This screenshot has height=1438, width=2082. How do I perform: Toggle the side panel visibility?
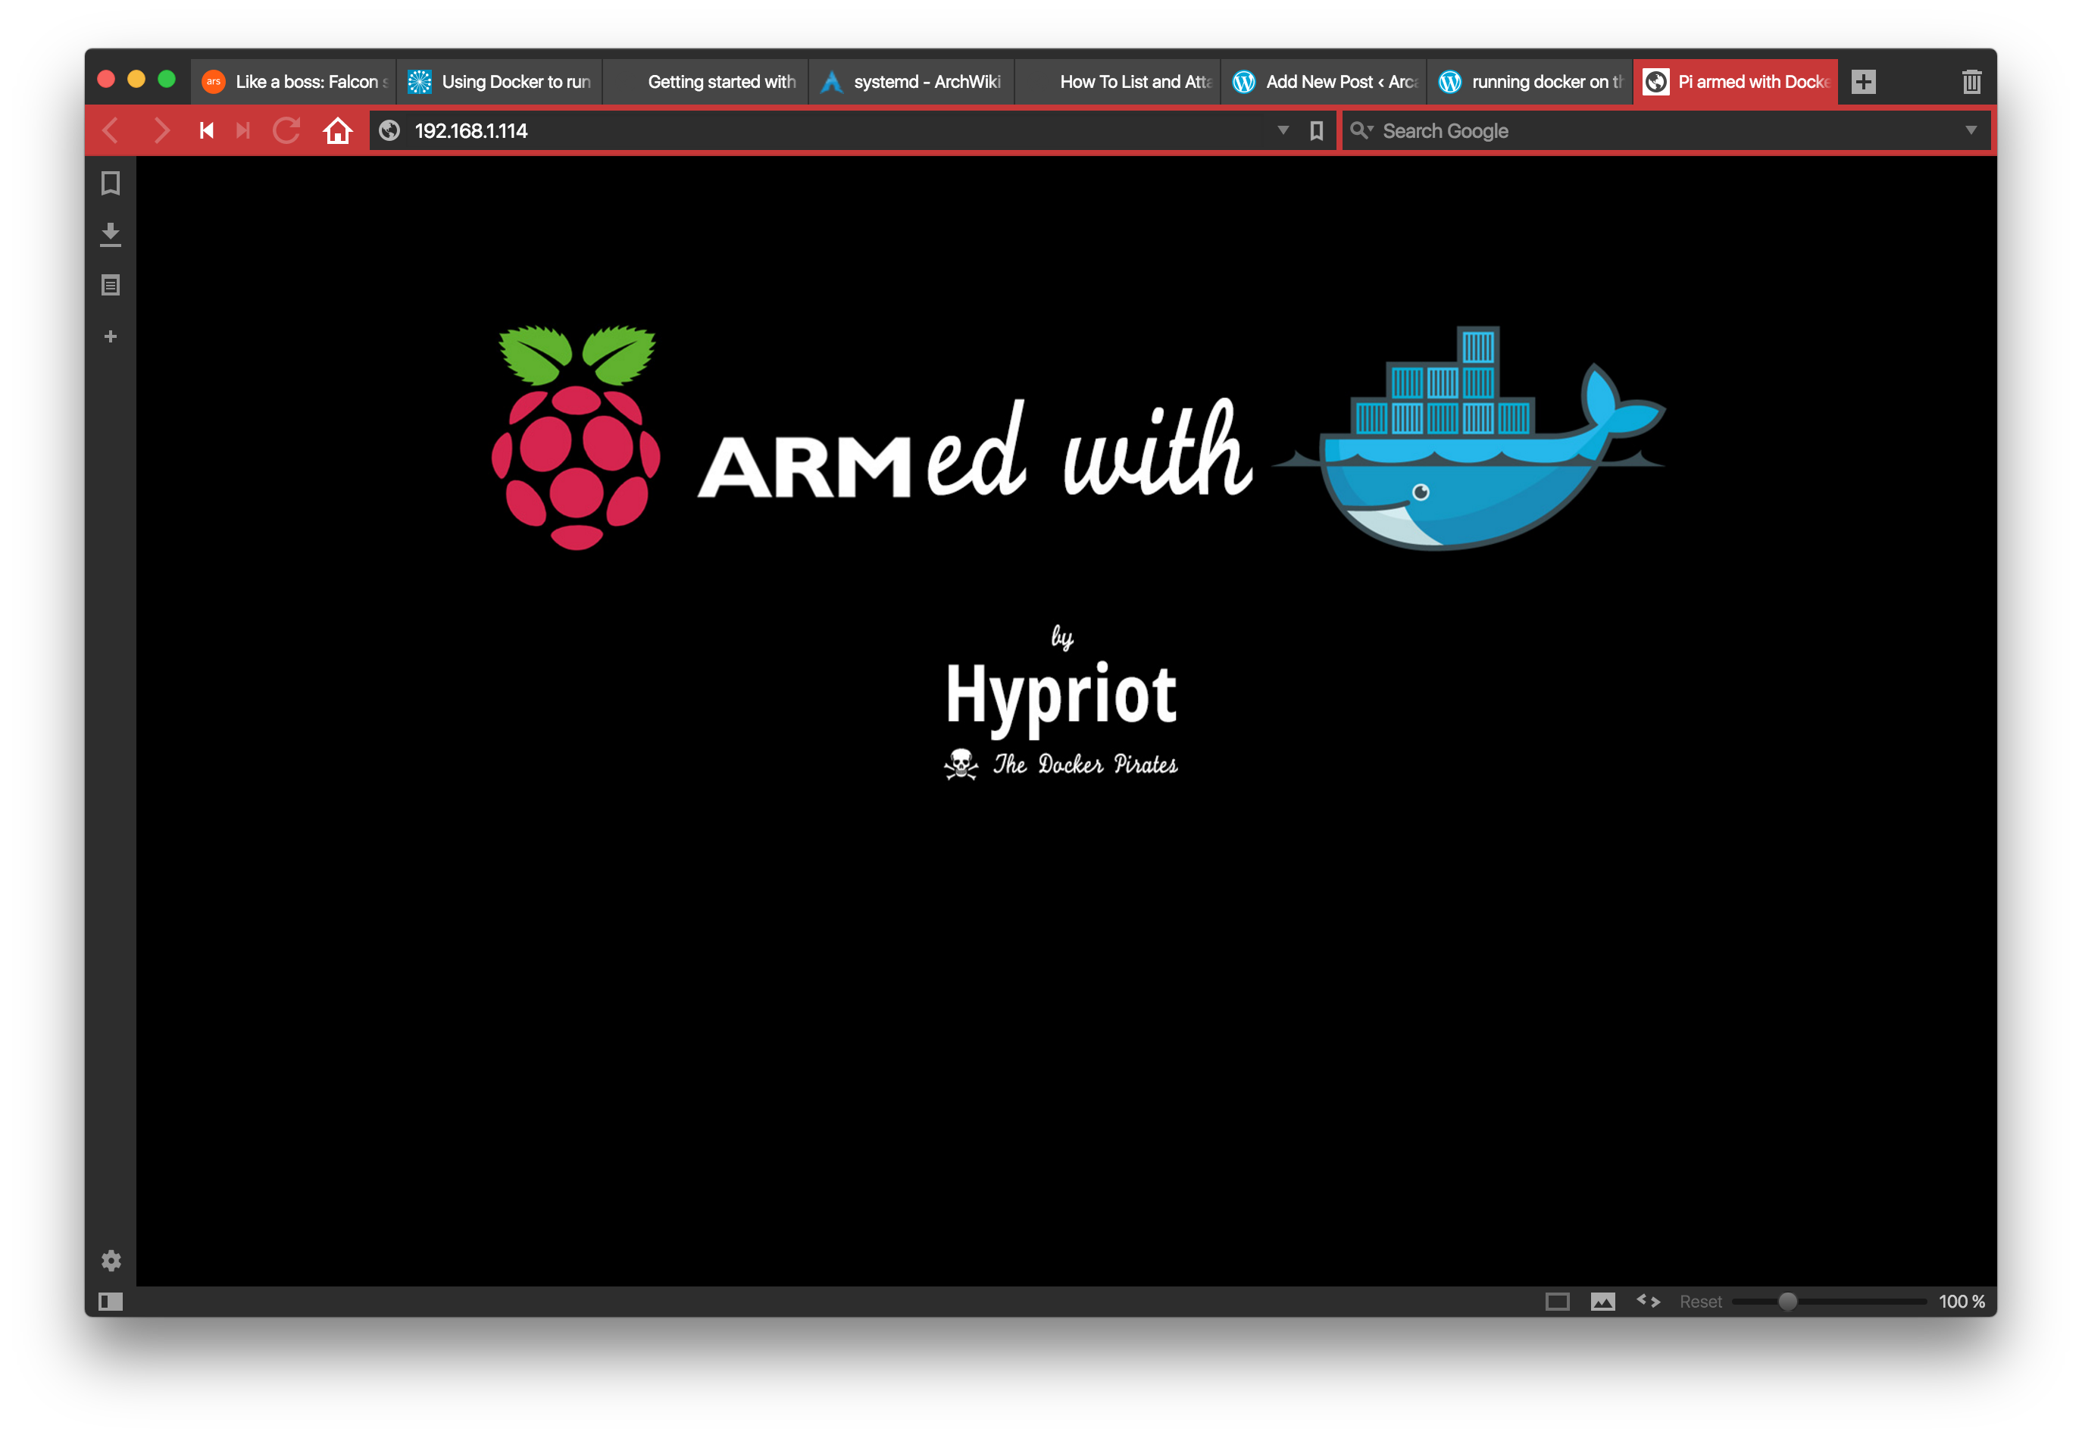pyautogui.click(x=111, y=1301)
